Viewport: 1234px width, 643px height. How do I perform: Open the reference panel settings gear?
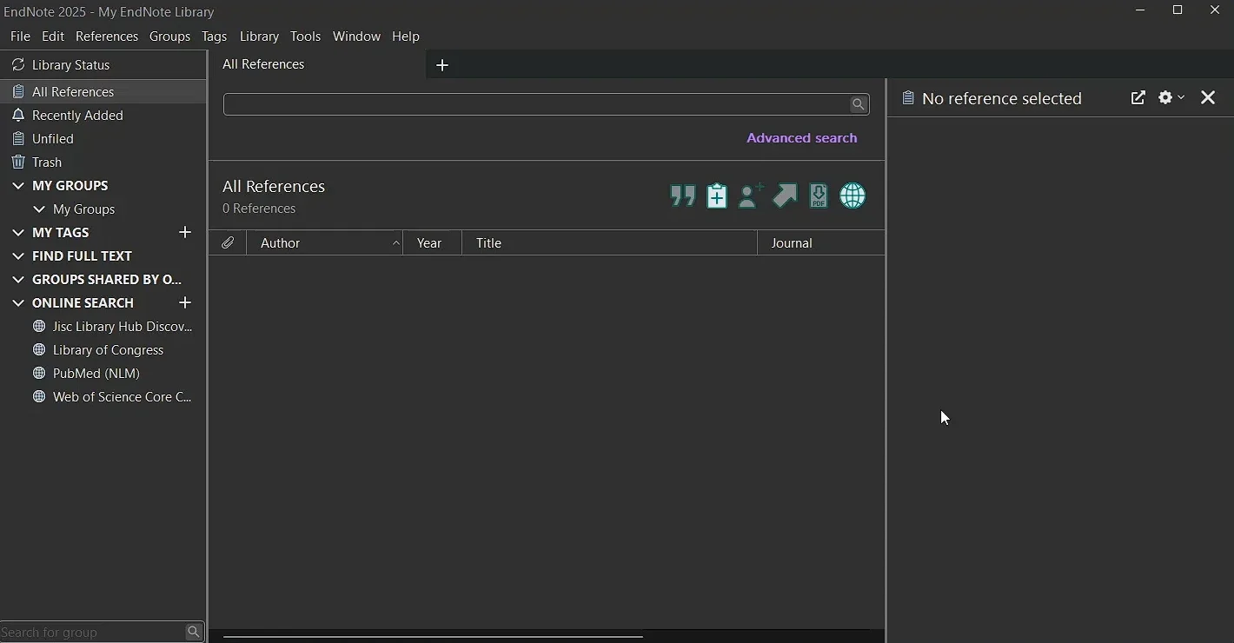(1171, 97)
